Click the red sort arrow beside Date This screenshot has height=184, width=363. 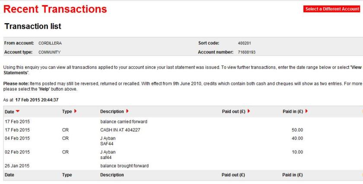pyautogui.click(x=17, y=112)
